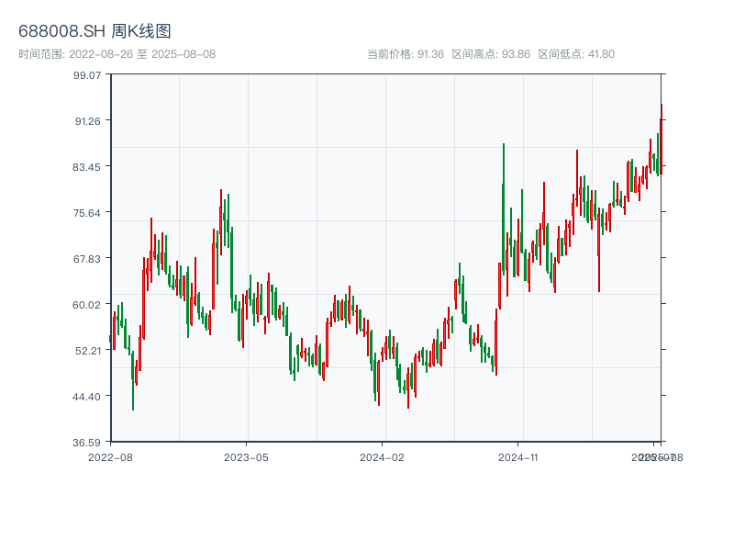The height and width of the screenshot is (551, 734).
Task: Click the 区间高点 93.86 label
Action: (491, 54)
